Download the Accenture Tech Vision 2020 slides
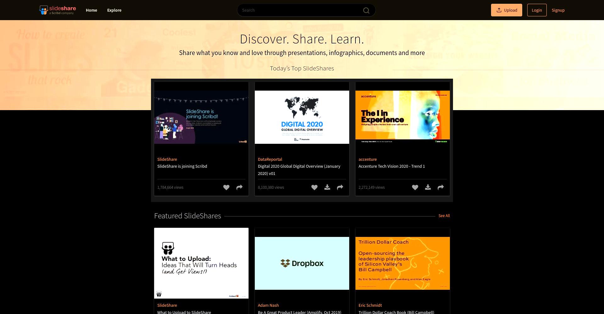 [428, 188]
